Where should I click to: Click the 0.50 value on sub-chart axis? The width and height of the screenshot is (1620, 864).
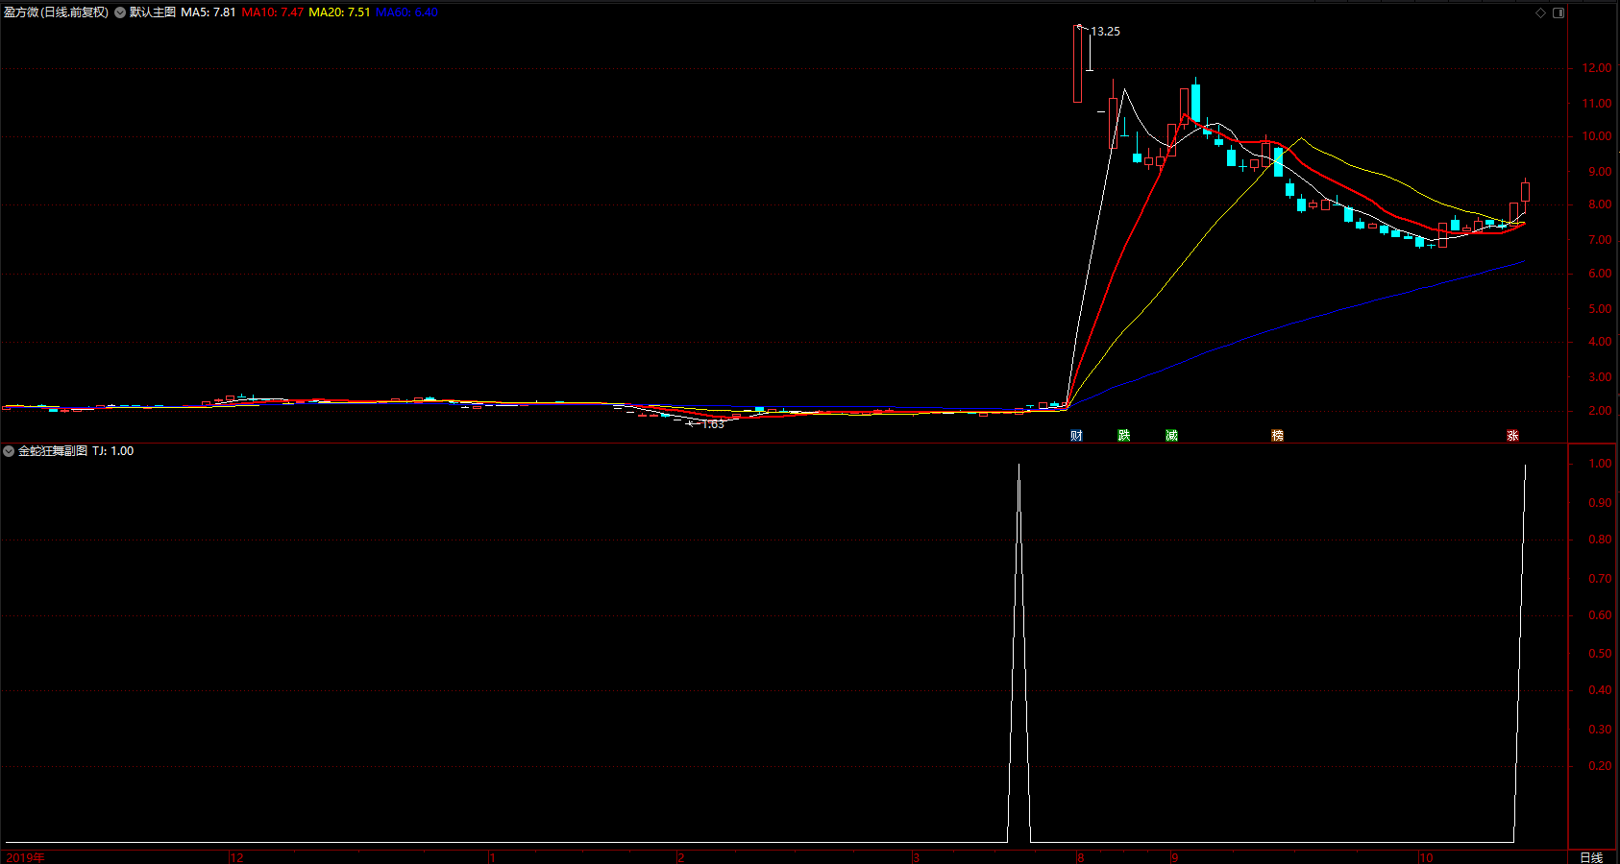point(1601,654)
